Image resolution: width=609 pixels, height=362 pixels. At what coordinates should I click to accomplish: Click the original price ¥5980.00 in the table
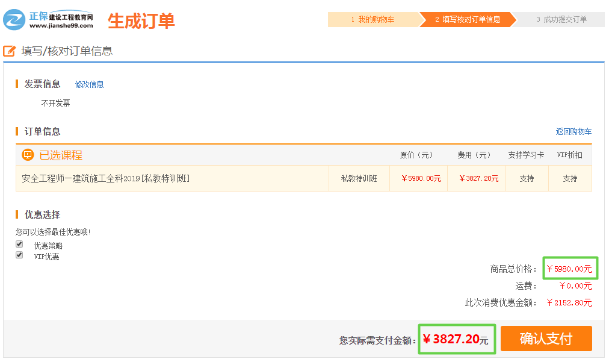pyautogui.click(x=421, y=178)
